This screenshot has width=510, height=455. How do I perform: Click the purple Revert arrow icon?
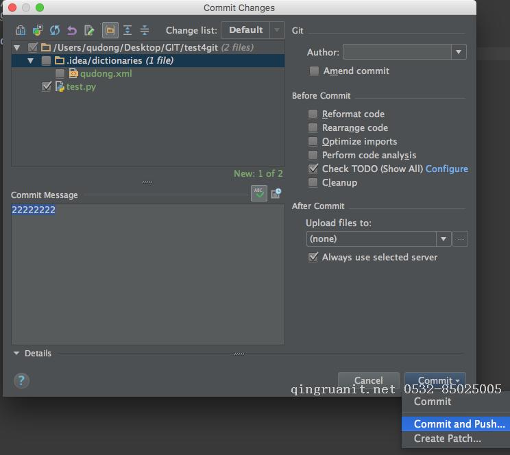point(72,30)
